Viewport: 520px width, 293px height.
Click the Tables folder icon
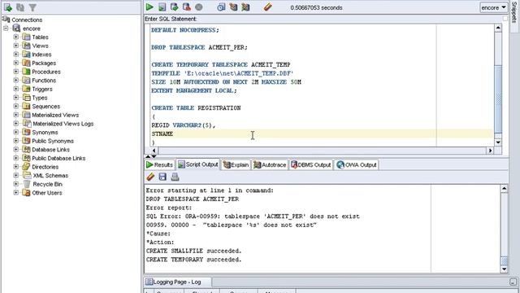click(26, 37)
